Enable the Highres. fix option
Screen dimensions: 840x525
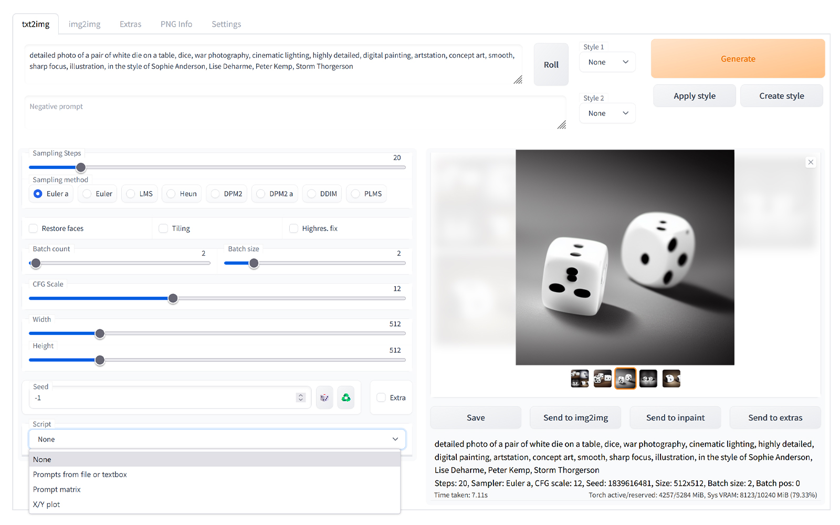click(293, 228)
